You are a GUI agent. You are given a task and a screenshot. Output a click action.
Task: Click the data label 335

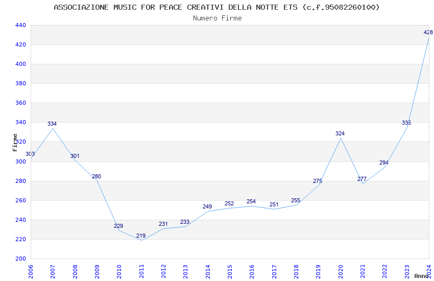pos(406,123)
